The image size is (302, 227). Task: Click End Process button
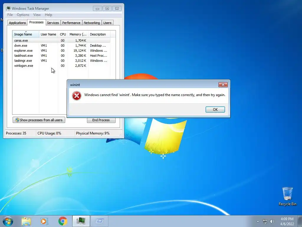click(x=101, y=120)
